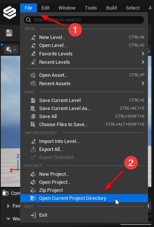
Task: Open the Tools menu
Action: tap(90, 8)
